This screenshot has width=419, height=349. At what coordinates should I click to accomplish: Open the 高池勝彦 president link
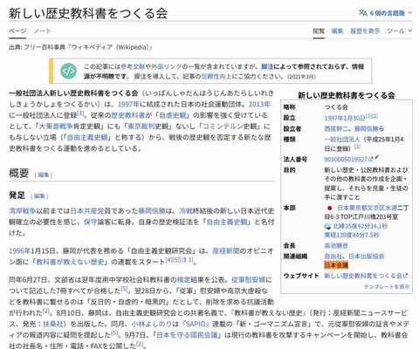tap(336, 246)
